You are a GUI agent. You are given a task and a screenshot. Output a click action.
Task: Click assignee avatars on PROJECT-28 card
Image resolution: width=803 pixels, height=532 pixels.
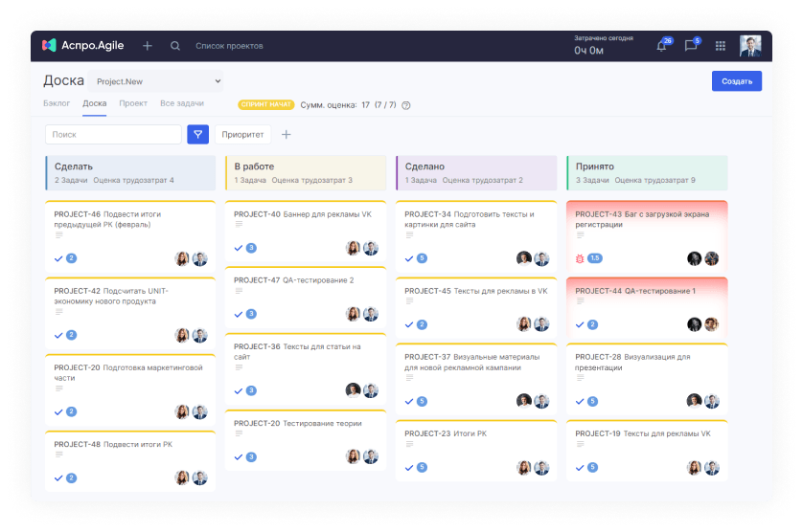(x=702, y=402)
